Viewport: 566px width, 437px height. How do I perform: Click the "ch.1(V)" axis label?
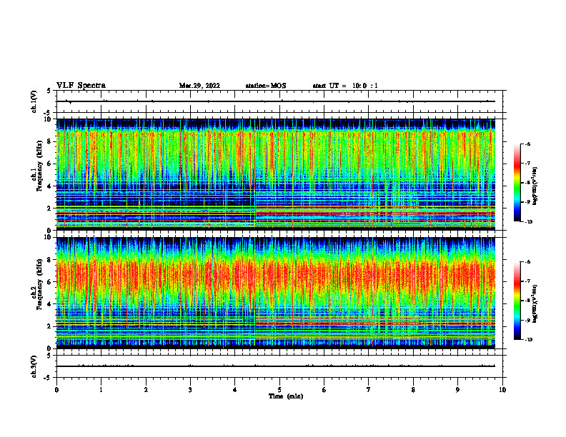(x=34, y=101)
